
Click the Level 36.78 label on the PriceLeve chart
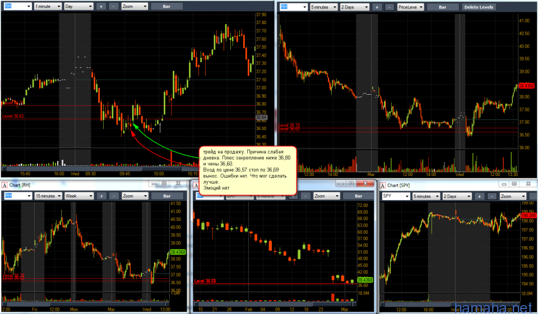pyautogui.click(x=289, y=125)
